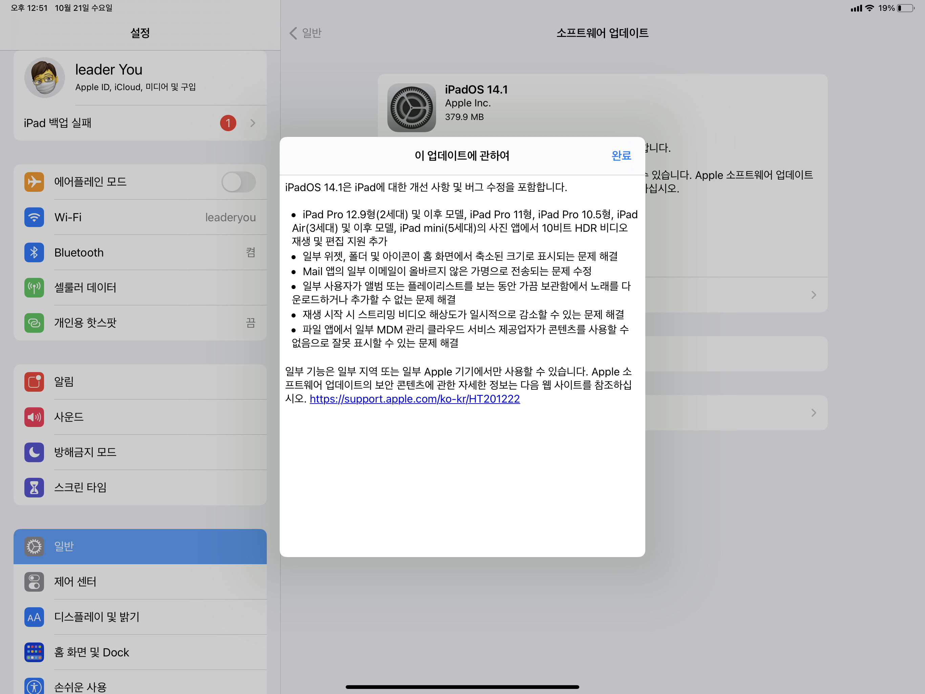The image size is (925, 694).
Task: Tap the sounds (사운드) speaker icon
Action: [34, 417]
